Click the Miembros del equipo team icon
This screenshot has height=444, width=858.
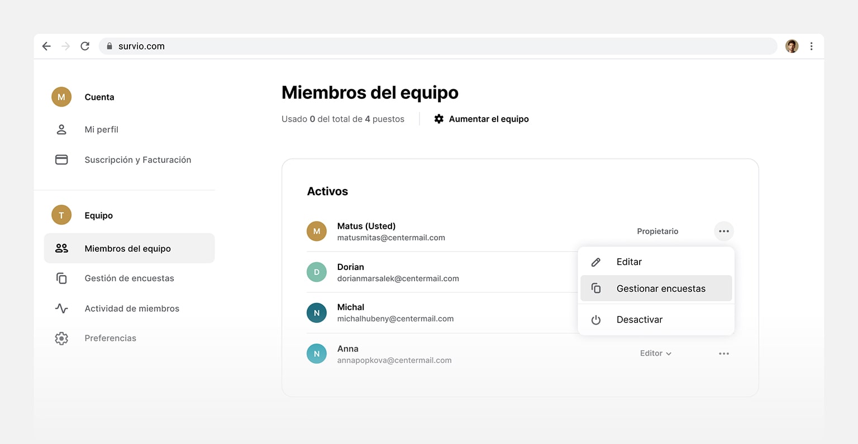pyautogui.click(x=63, y=248)
